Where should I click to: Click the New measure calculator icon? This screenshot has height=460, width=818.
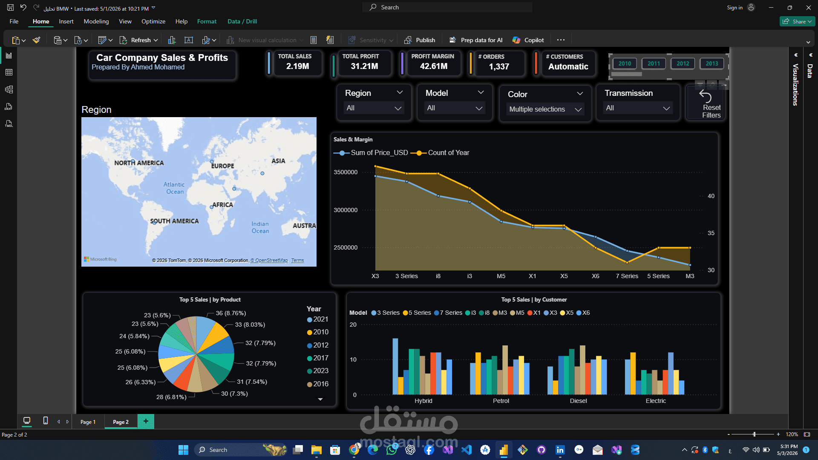314,40
